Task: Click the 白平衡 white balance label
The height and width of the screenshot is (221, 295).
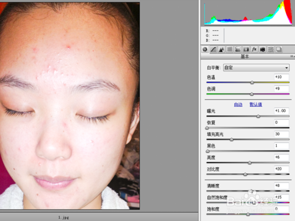Action: coord(214,68)
